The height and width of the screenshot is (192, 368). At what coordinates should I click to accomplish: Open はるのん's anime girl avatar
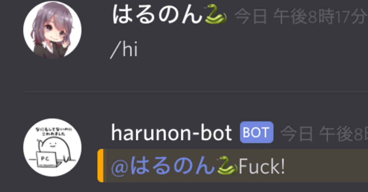(x=52, y=30)
